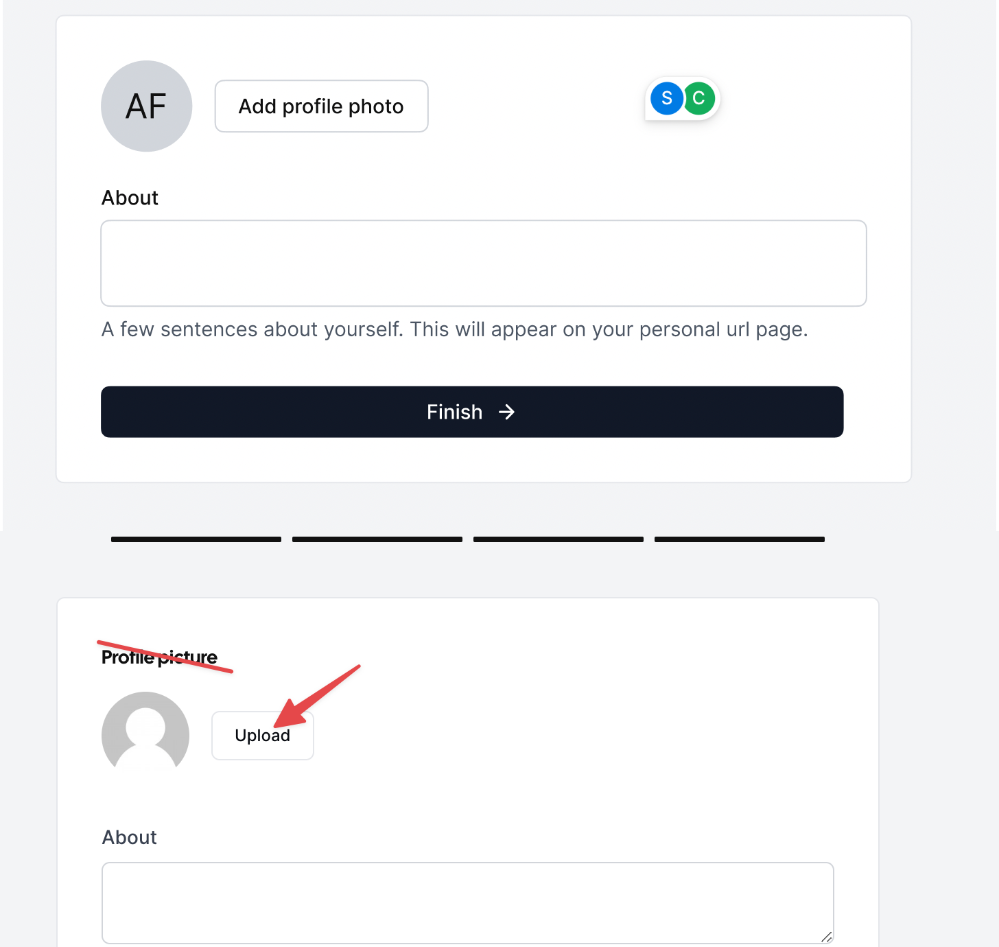Image resolution: width=999 pixels, height=947 pixels.
Task: Select the fourth step indicator bar
Action: click(x=739, y=539)
